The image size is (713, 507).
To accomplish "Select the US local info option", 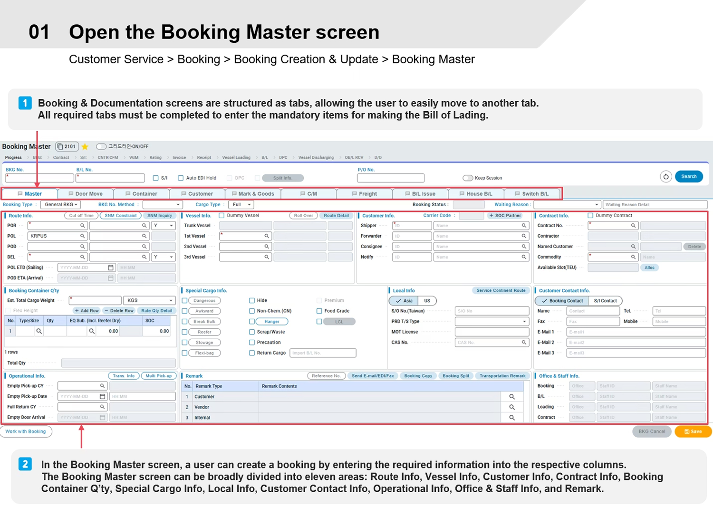I will click(x=427, y=301).
